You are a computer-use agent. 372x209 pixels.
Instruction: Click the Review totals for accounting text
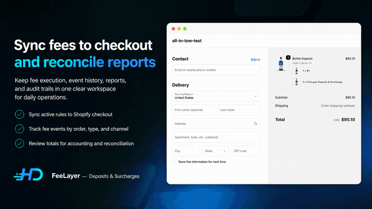point(81,144)
